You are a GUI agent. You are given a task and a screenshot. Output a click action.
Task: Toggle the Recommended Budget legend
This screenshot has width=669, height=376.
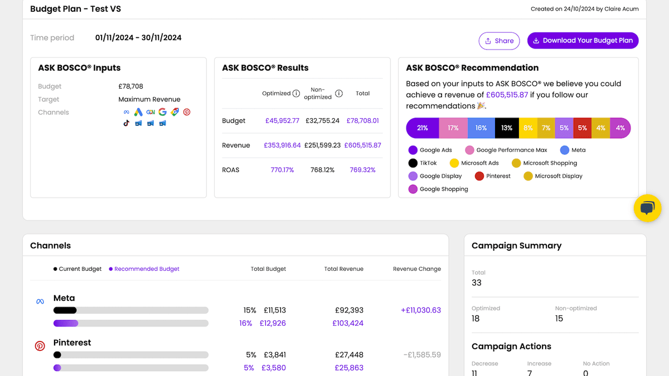(144, 268)
